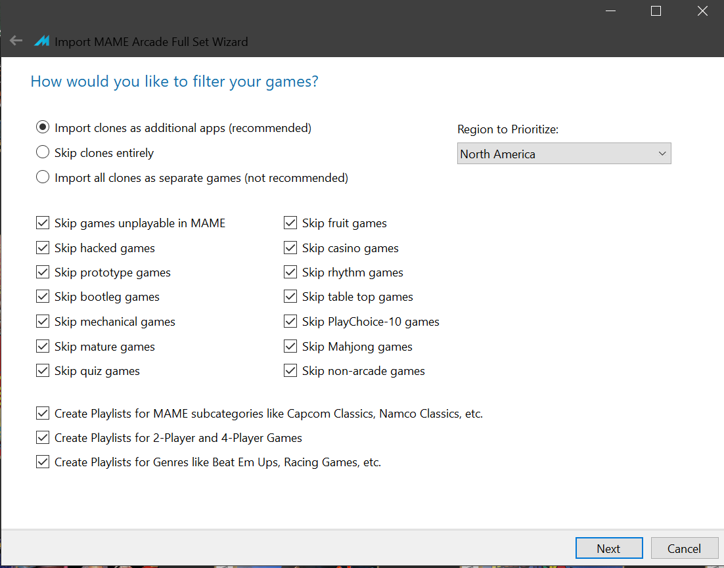Click the 'Import MAME Arcade Full Set Wizard' title
Screen dimensions: 724x568
[152, 42]
